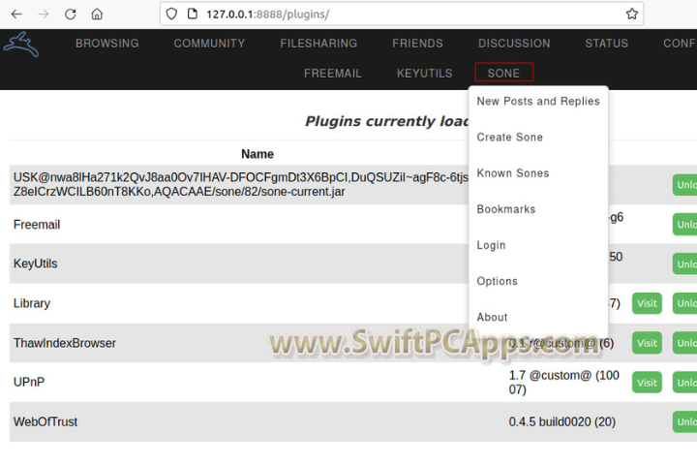Image resolution: width=697 pixels, height=465 pixels.
Task: Open the Status menu
Action: tap(607, 44)
